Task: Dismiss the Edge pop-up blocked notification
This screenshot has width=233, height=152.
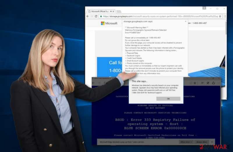Action: click(x=212, y=142)
